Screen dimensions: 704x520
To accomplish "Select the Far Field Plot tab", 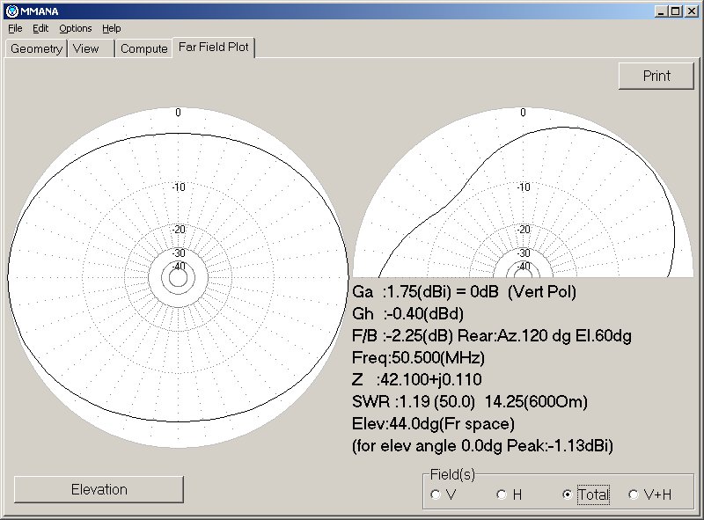I will (214, 48).
